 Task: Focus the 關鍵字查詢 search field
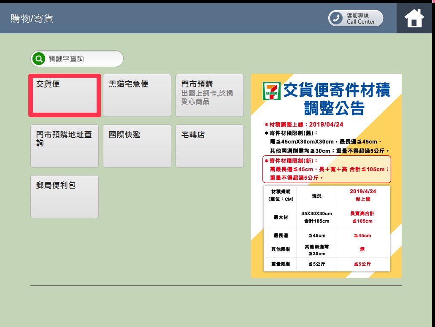(x=77, y=59)
